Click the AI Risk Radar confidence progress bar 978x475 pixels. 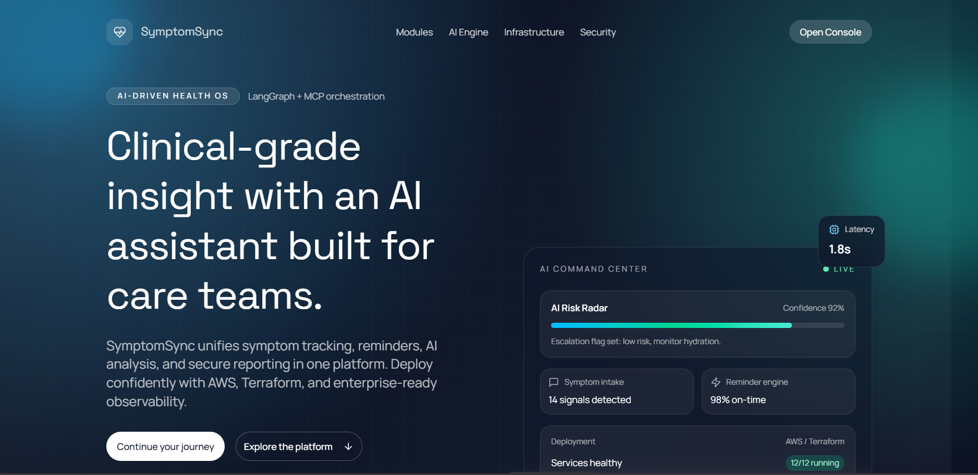click(x=698, y=325)
